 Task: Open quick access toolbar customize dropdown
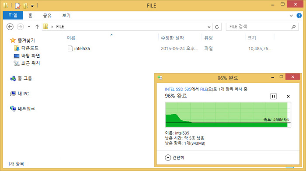click(32, 6)
